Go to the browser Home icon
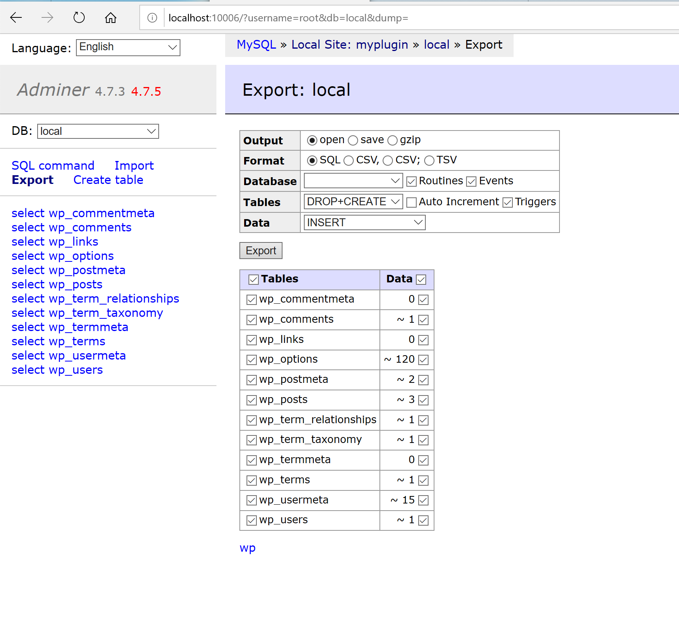679x617 pixels. [111, 17]
